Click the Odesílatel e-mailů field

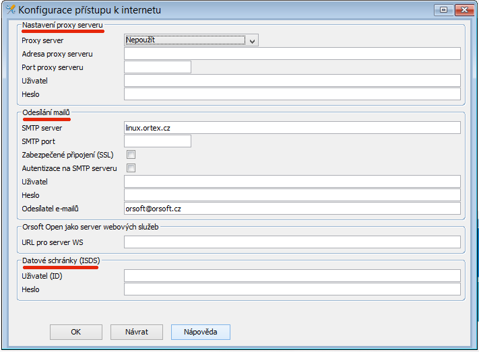[x=292, y=209]
